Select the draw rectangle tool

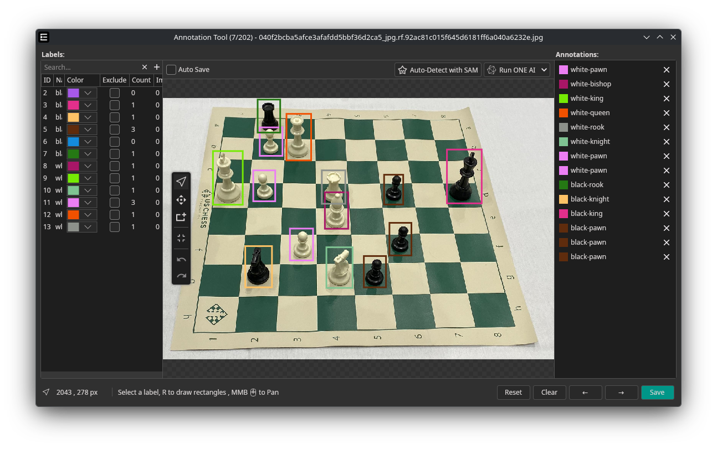tap(181, 217)
